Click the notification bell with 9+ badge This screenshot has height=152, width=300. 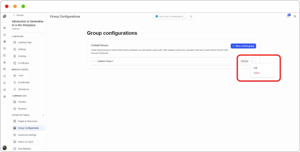tap(288, 16)
